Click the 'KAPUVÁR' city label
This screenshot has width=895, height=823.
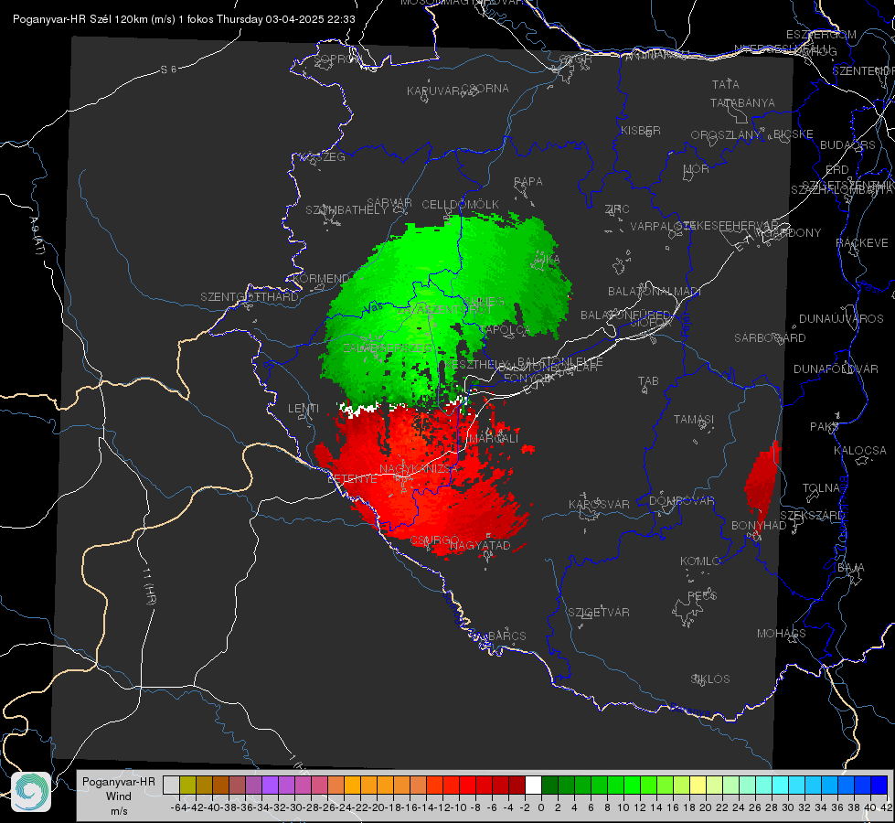coord(434,91)
